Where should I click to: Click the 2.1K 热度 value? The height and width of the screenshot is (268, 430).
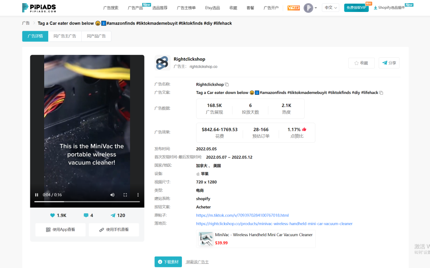point(286,106)
